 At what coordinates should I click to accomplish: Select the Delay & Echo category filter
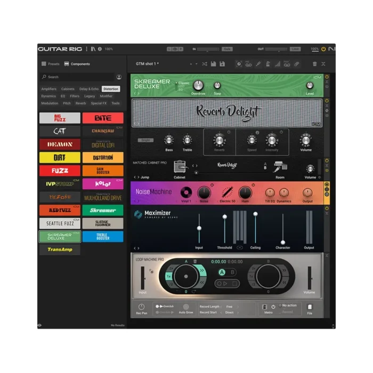(x=89, y=89)
